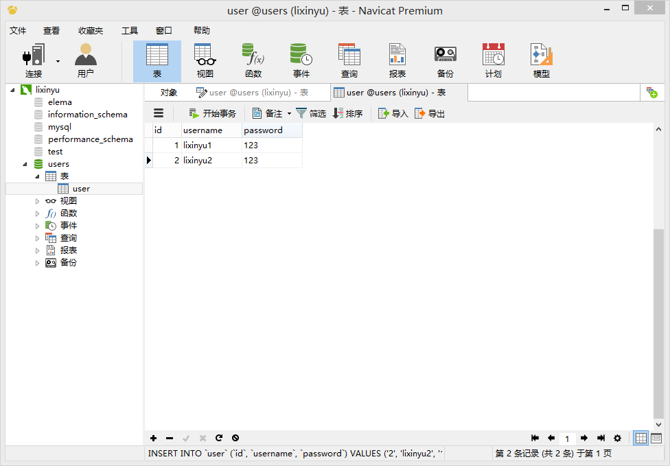The image size is (670, 466).
Task: Go to first page of records
Action: click(x=535, y=438)
